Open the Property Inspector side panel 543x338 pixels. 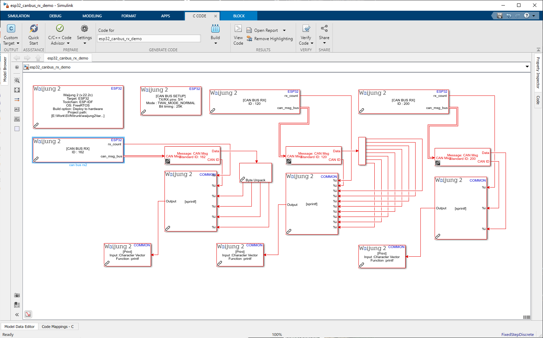pyautogui.click(x=538, y=72)
